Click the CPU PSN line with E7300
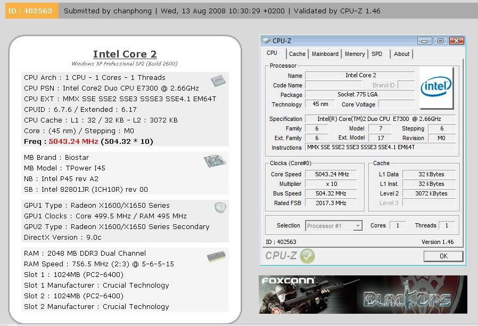The image size is (478, 326). (111, 88)
